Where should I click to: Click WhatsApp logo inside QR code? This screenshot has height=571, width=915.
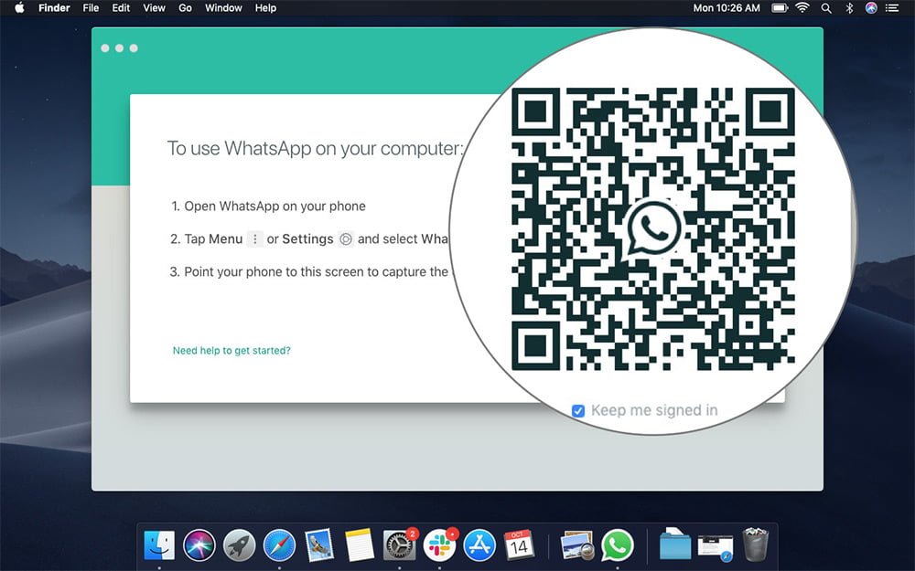653,227
